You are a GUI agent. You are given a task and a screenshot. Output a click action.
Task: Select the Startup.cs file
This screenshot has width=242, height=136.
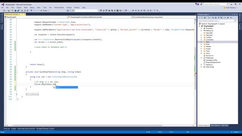click(x=209, y=65)
